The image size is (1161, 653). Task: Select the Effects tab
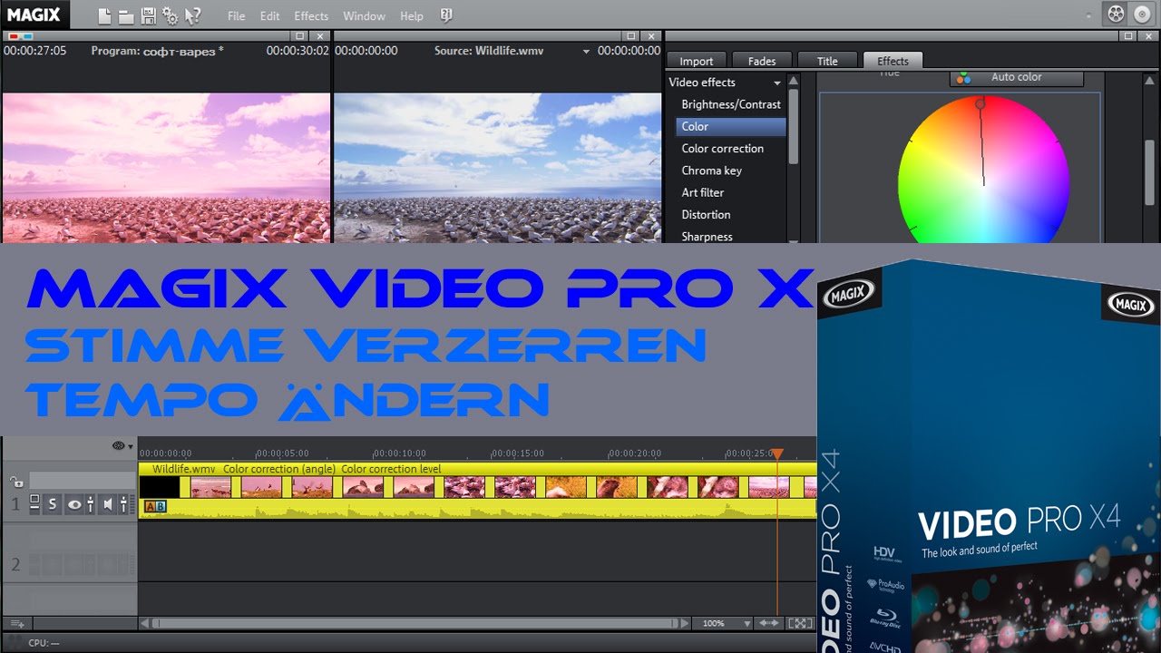pos(893,61)
